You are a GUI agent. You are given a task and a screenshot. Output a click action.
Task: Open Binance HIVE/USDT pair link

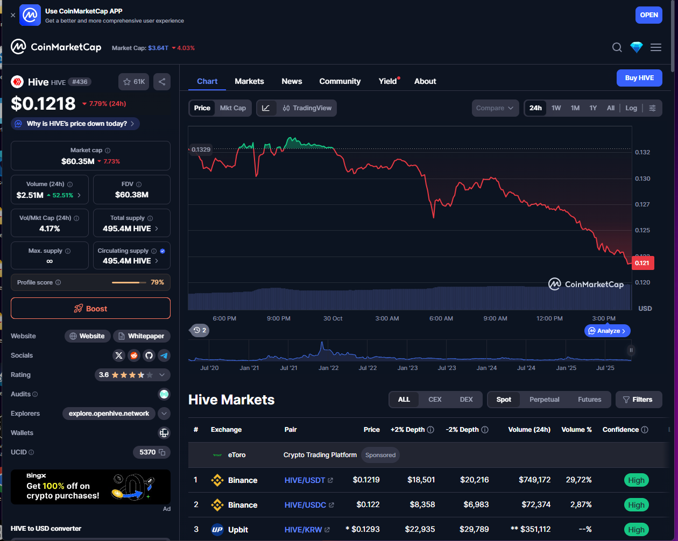pos(308,480)
